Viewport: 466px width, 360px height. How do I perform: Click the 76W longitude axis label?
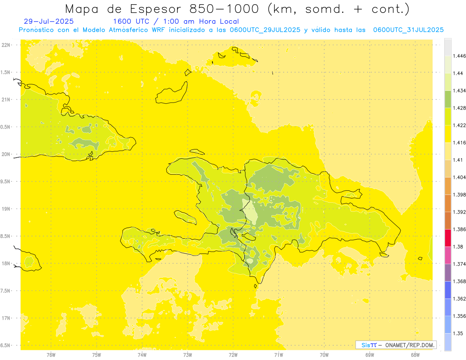(51, 355)
